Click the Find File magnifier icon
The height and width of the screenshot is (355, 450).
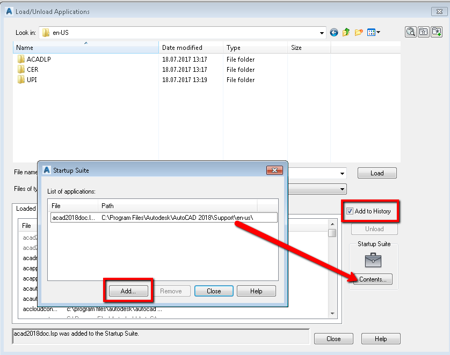click(x=411, y=32)
